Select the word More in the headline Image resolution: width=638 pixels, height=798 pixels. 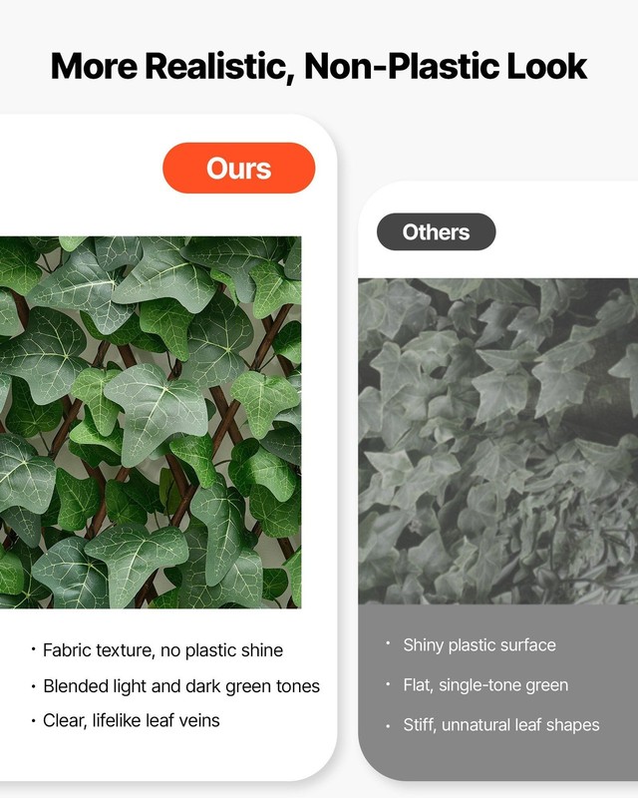tap(94, 66)
